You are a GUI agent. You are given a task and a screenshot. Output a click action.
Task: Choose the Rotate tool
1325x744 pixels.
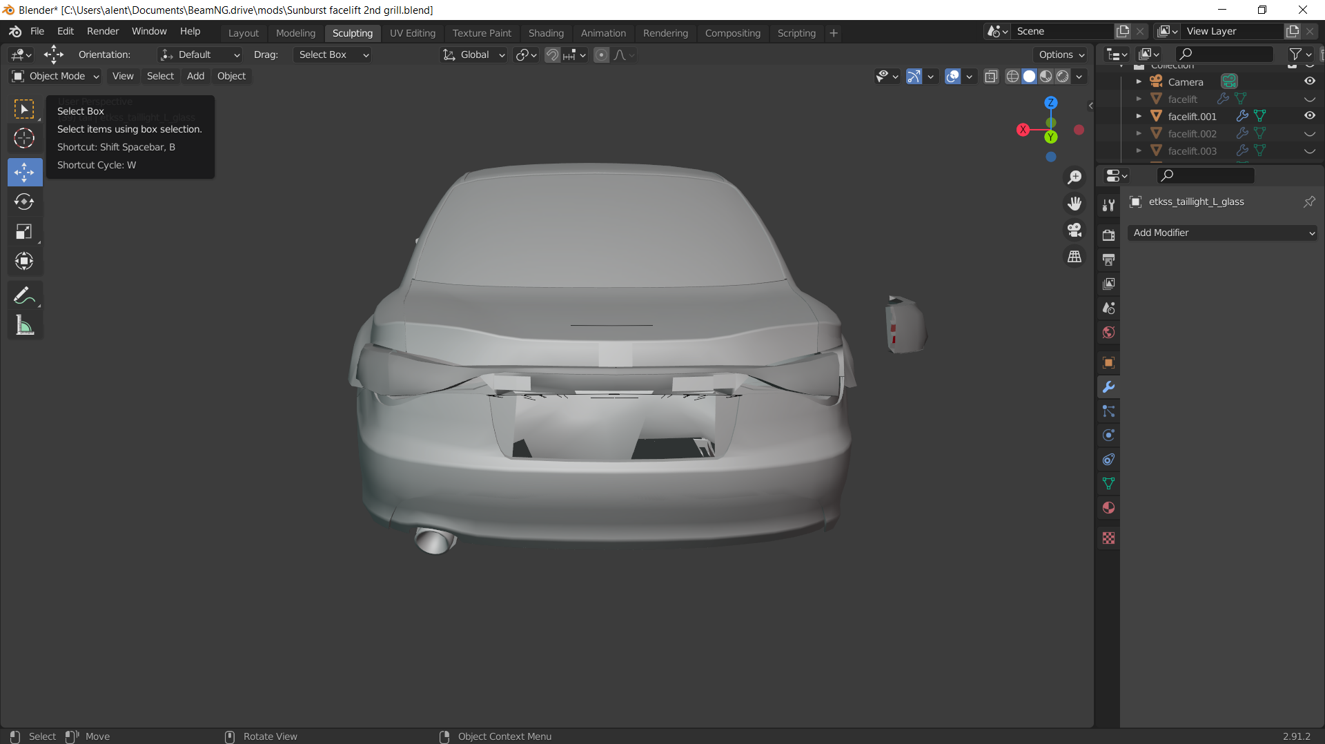pyautogui.click(x=25, y=202)
